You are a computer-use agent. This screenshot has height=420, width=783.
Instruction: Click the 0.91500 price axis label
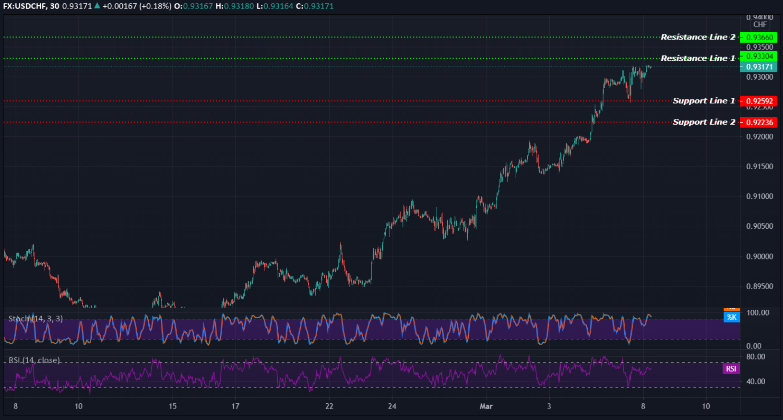click(760, 166)
